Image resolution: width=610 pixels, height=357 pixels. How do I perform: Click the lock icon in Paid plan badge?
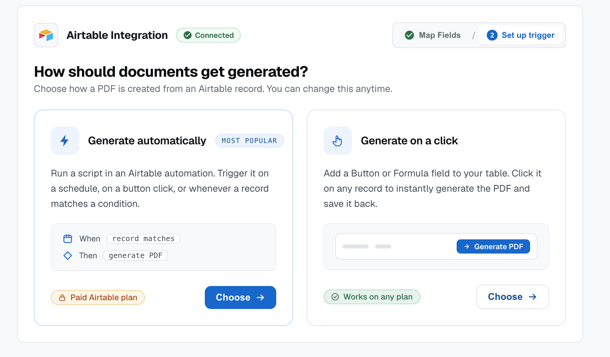62,297
